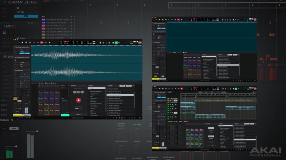The height and width of the screenshot is (160, 286).
Task: Click the cyan bar under sampler input meter
Action: click(x=65, y=115)
